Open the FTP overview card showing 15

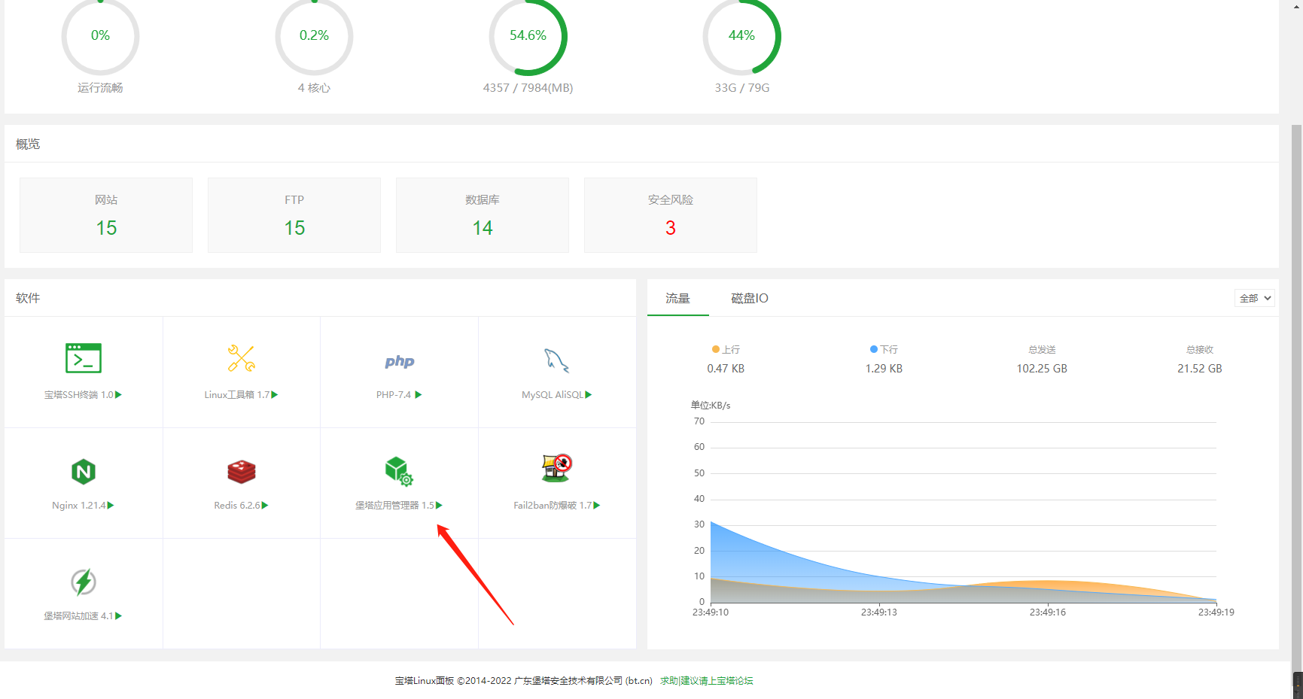point(294,215)
